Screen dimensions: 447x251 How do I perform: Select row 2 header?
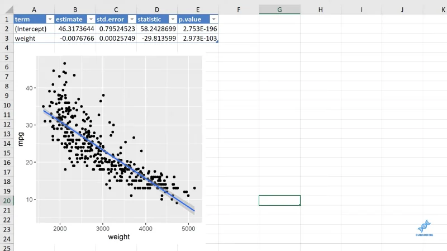[x=7, y=29]
